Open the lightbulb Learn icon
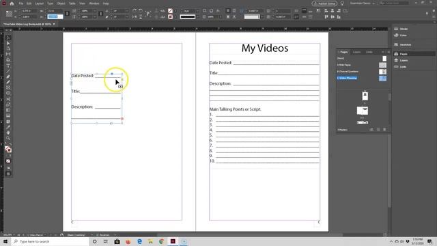This screenshot has width=437, height=246. point(342,3)
